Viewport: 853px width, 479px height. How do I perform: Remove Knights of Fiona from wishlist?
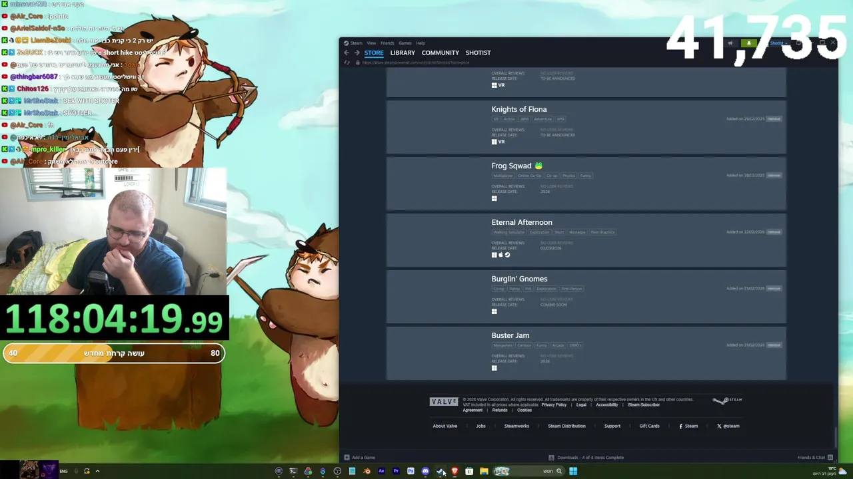click(x=773, y=119)
